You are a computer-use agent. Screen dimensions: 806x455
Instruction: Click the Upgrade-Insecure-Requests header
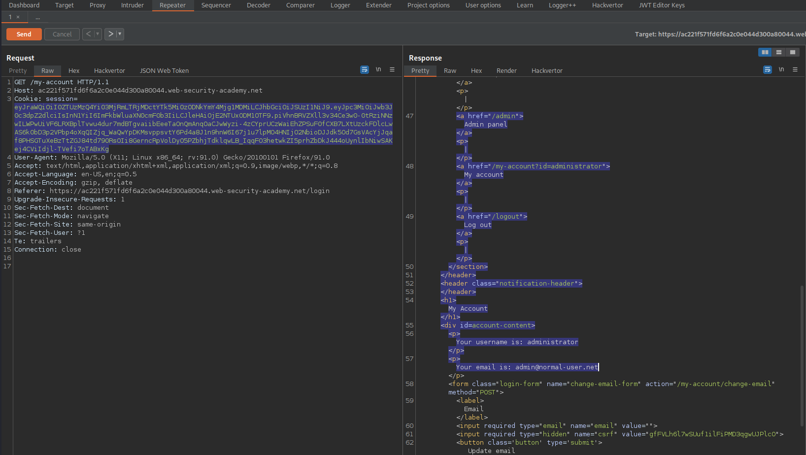pyautogui.click(x=69, y=199)
